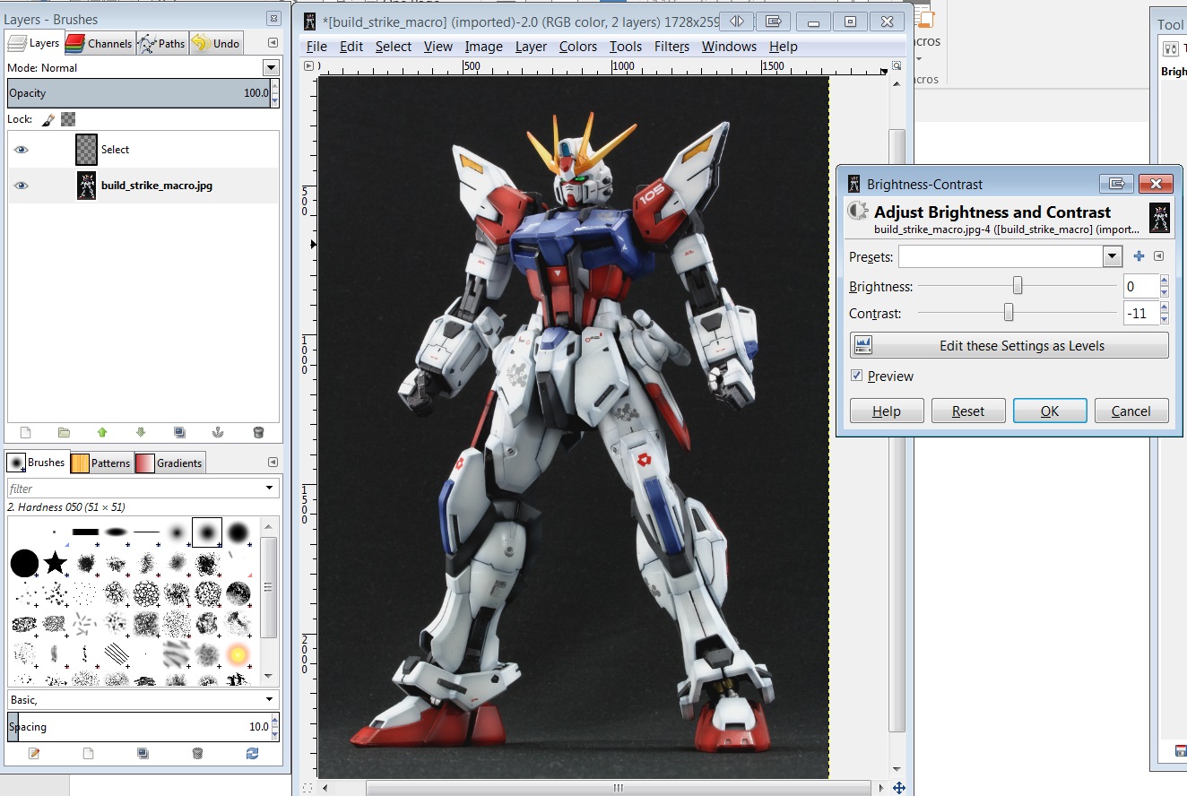Viewport: 1187px width, 796px height.
Task: Open Layers dock tab configuration menu
Action: pos(273,42)
